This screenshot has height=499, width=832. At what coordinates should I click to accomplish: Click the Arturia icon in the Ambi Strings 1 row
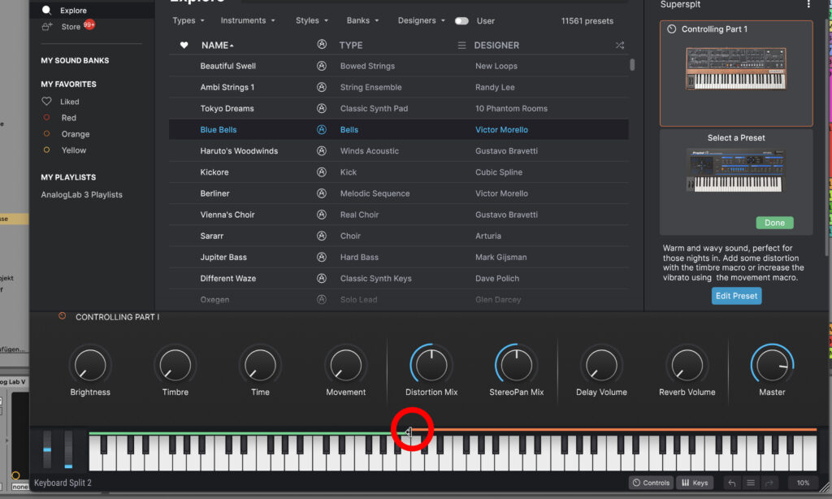[x=322, y=87]
